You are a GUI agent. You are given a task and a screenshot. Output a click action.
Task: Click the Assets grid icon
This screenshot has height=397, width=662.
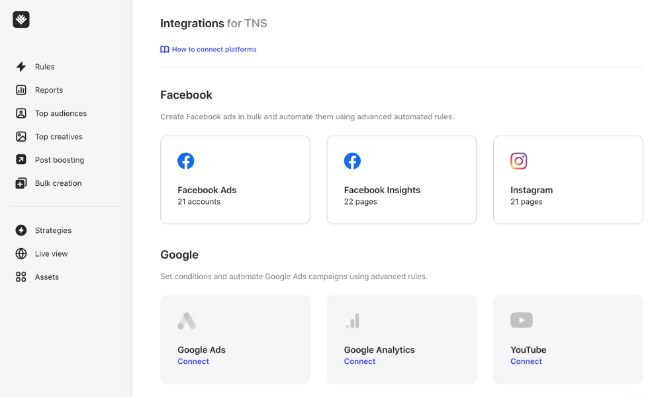tap(21, 277)
